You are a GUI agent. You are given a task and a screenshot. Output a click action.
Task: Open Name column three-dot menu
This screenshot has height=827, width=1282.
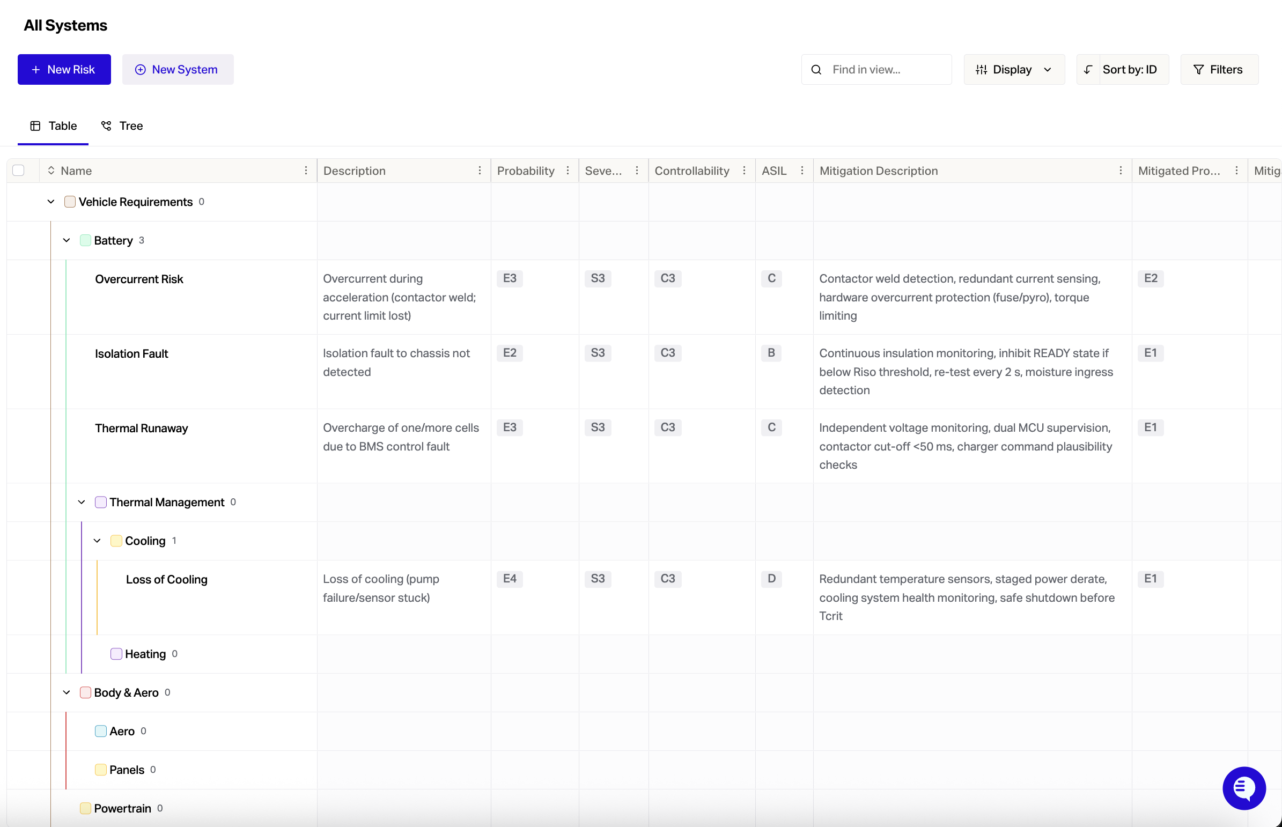click(306, 171)
